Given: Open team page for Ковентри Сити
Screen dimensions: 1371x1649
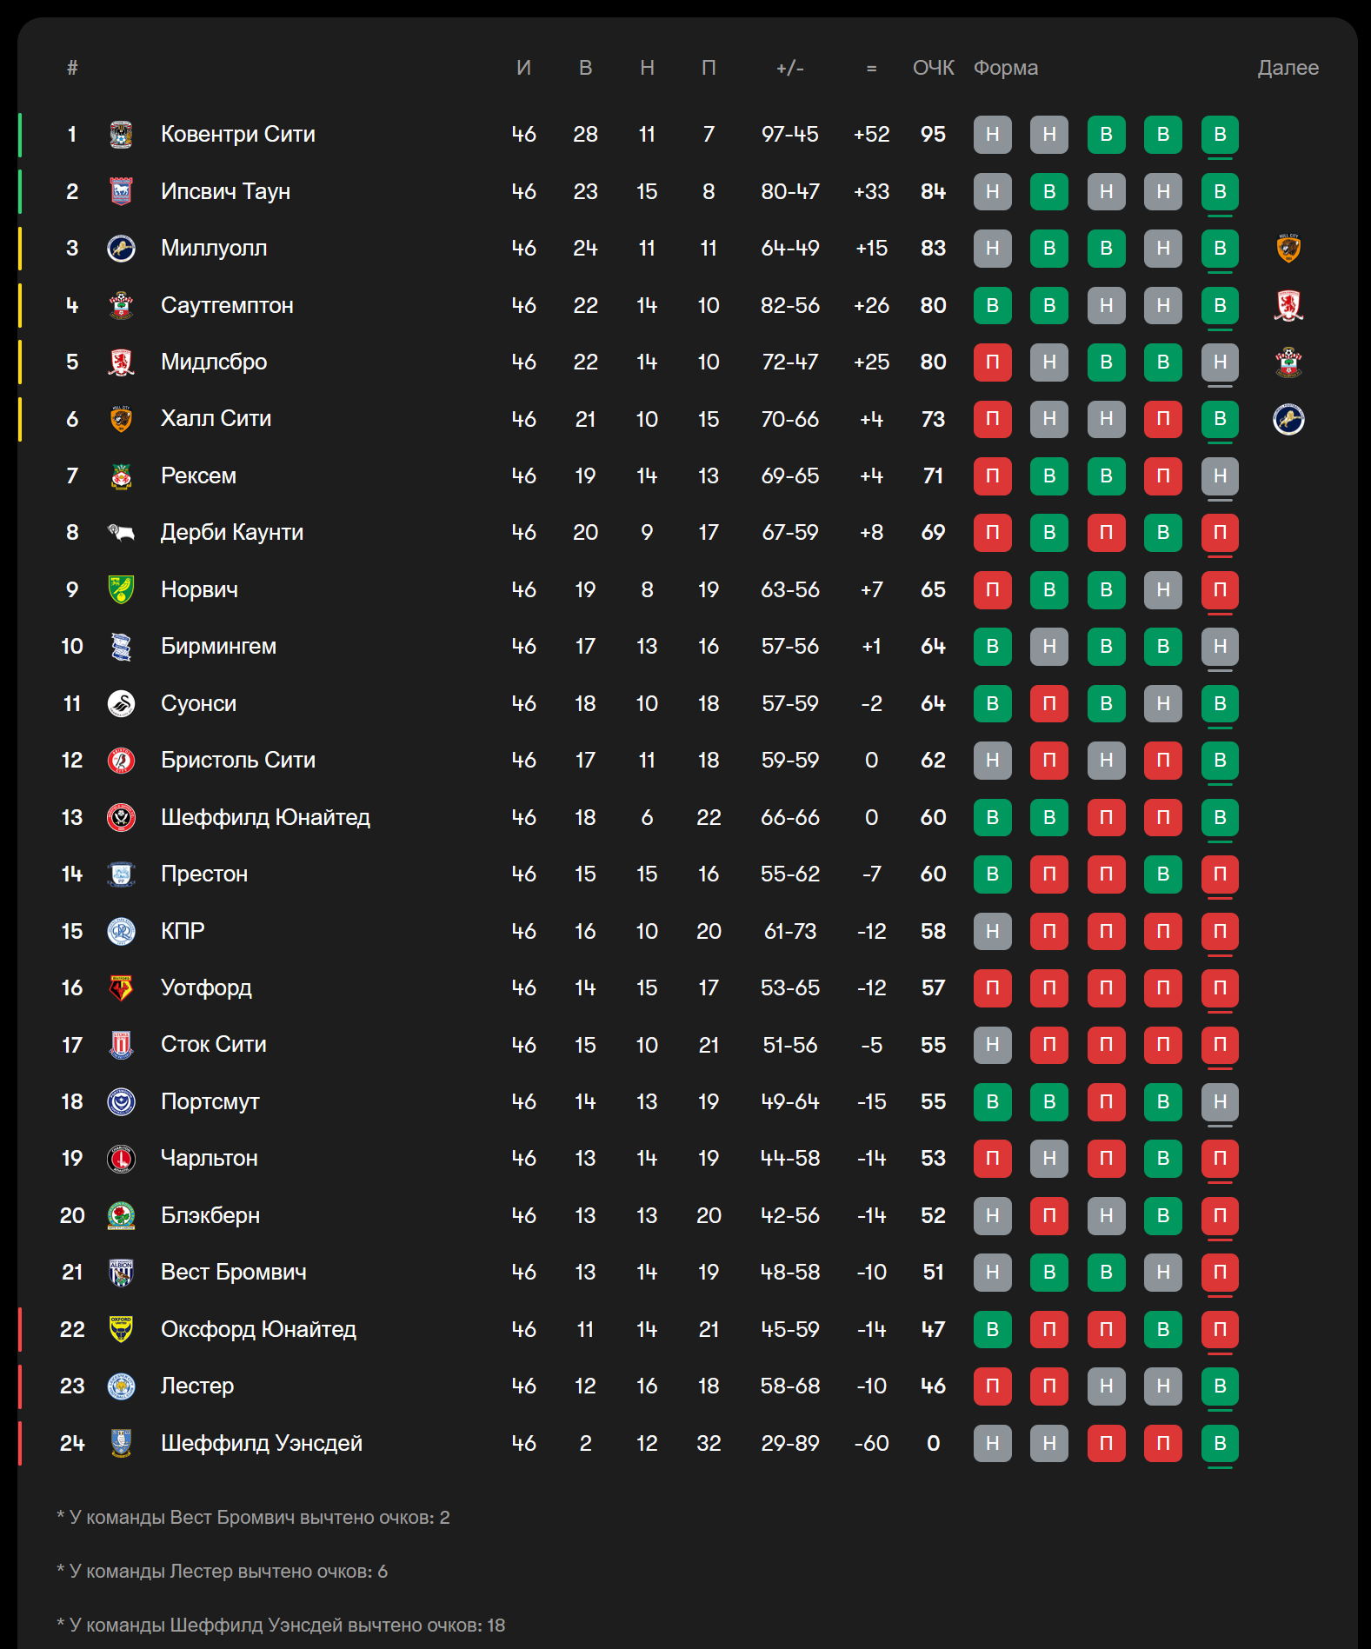Looking at the screenshot, I should pyautogui.click(x=238, y=134).
